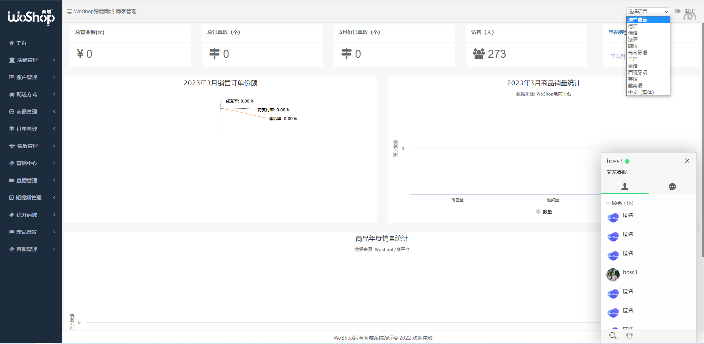The height and width of the screenshot is (344, 704).
Task: Switch to the contacts tab in chat window
Action: (x=625, y=187)
